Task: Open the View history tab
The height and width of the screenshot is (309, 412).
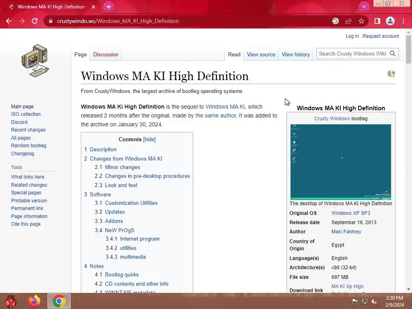Action: pyautogui.click(x=296, y=54)
